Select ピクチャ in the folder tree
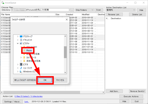This screenshot has height=104, width=148. coord(26,44)
